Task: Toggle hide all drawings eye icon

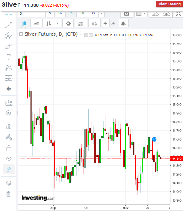Action: 9,159
